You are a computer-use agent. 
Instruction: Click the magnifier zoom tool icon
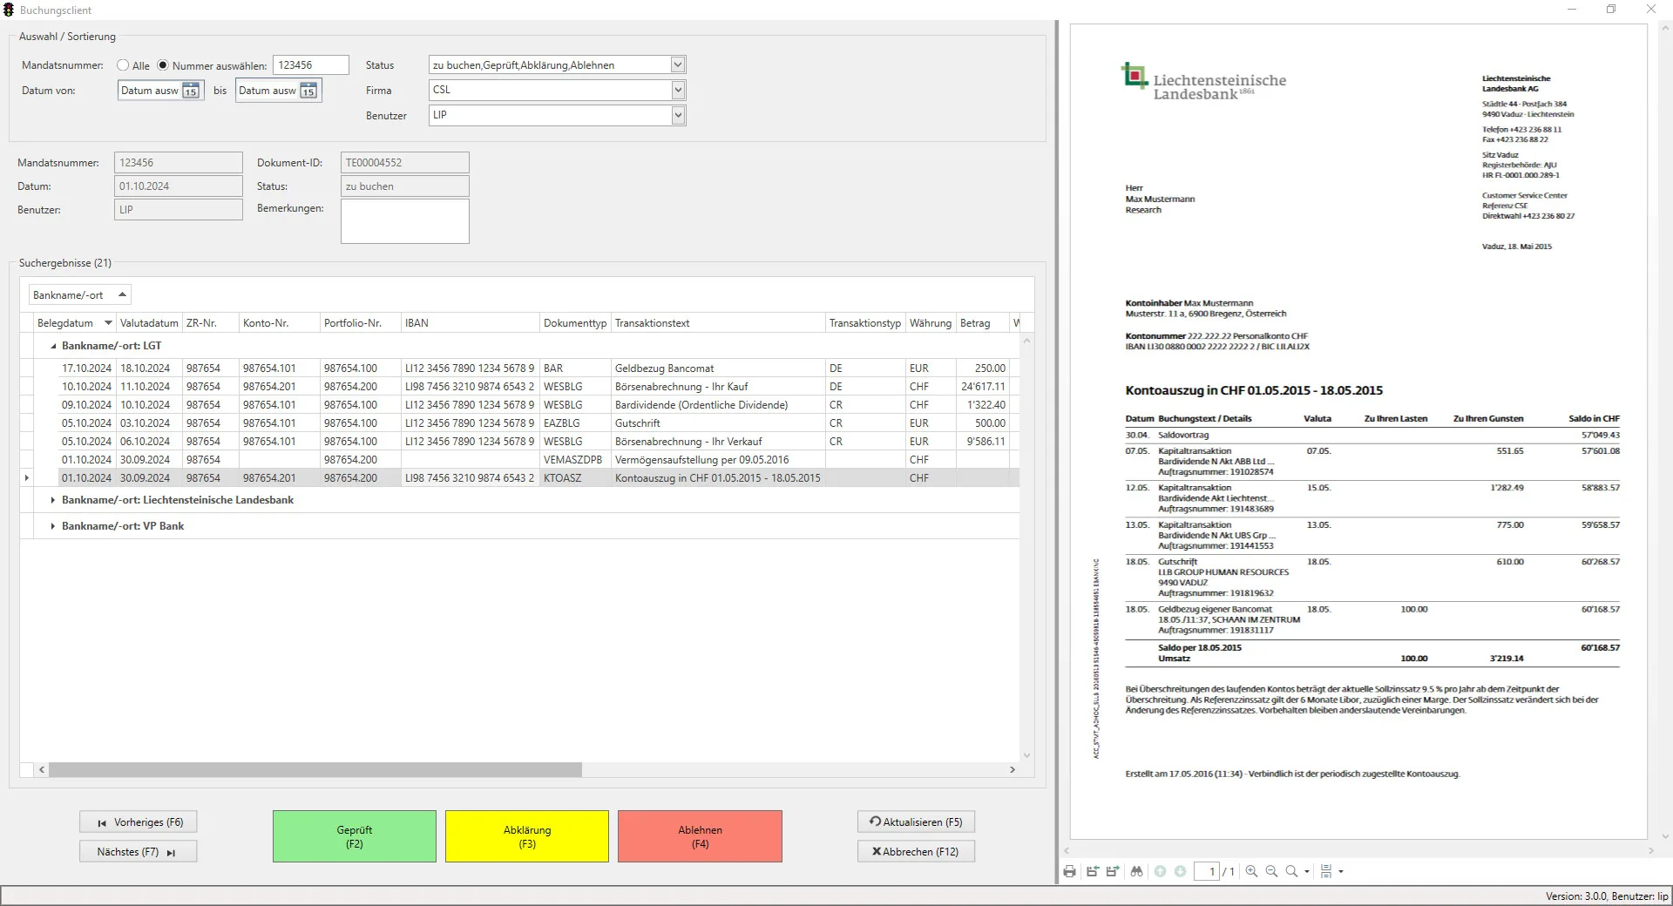[1291, 871]
